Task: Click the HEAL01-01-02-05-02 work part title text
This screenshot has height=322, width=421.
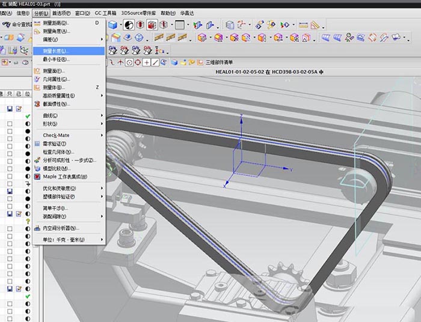Action: click(240, 72)
